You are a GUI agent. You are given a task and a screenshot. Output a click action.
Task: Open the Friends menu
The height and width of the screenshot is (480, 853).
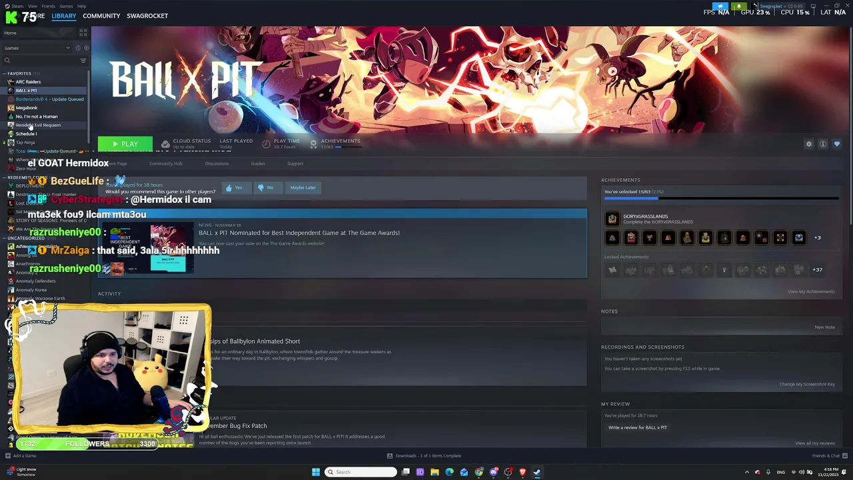coord(49,6)
